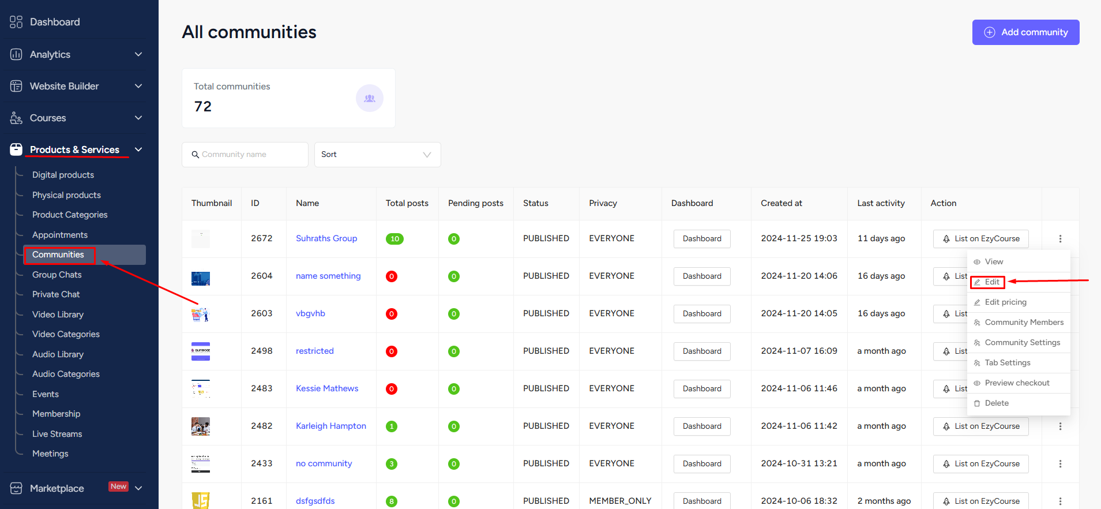1101x509 pixels.
Task: Open Digital products in sidebar
Action: click(63, 175)
